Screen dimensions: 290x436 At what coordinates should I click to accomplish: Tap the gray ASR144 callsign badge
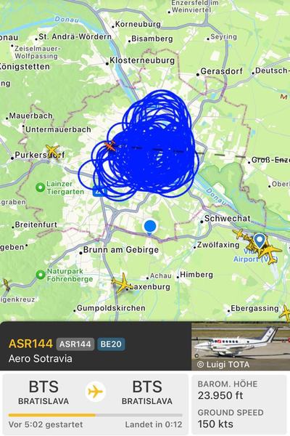click(x=75, y=344)
